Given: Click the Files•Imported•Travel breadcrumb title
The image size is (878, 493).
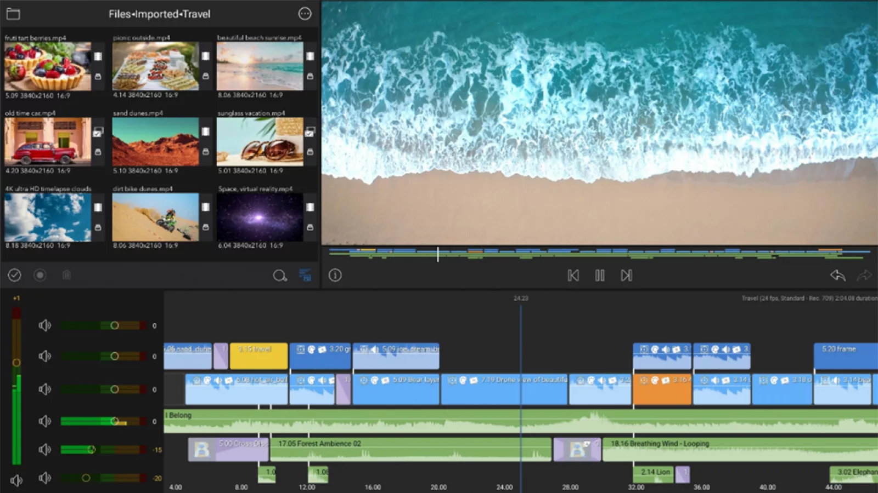Looking at the screenshot, I should 159,14.
